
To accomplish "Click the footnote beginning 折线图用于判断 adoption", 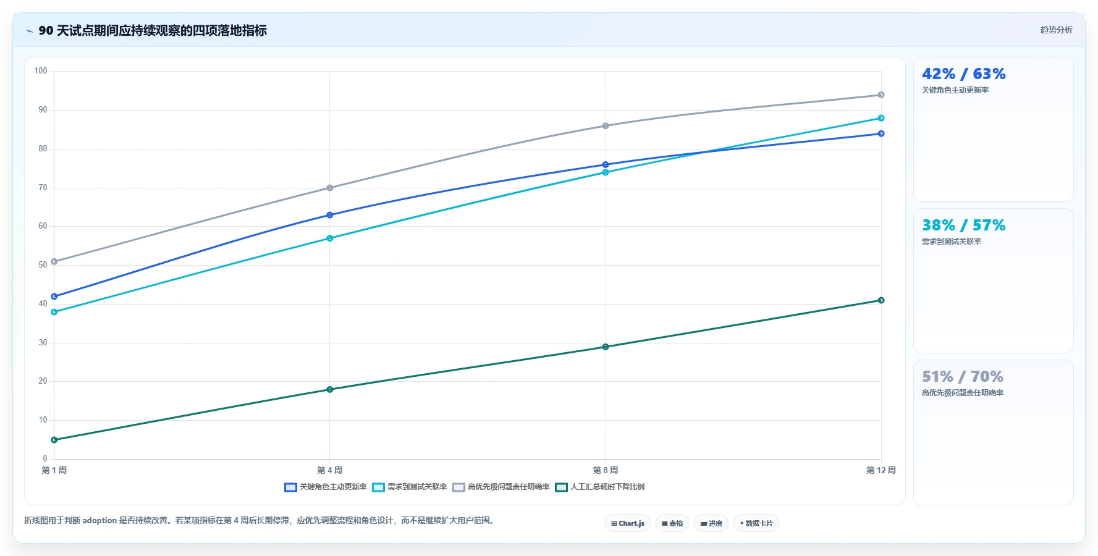I will pos(260,521).
